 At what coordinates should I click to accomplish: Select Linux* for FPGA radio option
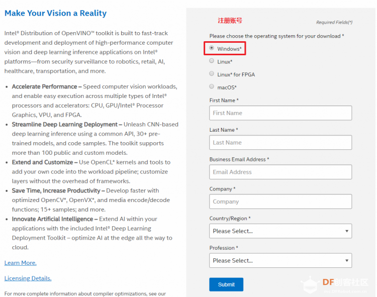(212, 73)
